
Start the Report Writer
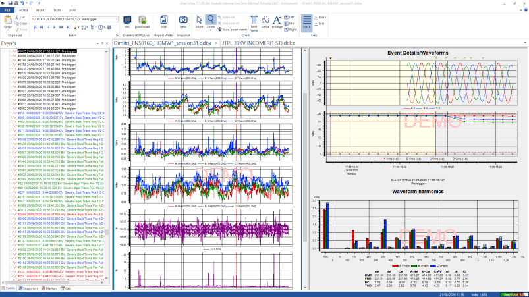[x=164, y=22]
